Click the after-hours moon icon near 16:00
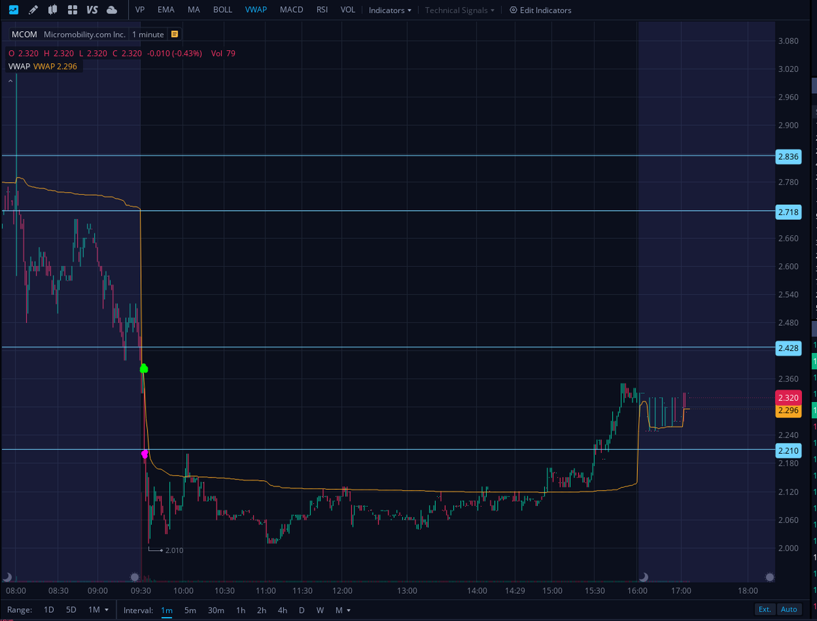The width and height of the screenshot is (817, 621). click(643, 577)
